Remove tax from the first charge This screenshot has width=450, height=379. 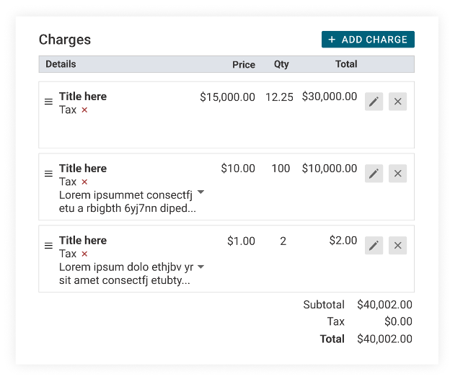click(x=84, y=110)
